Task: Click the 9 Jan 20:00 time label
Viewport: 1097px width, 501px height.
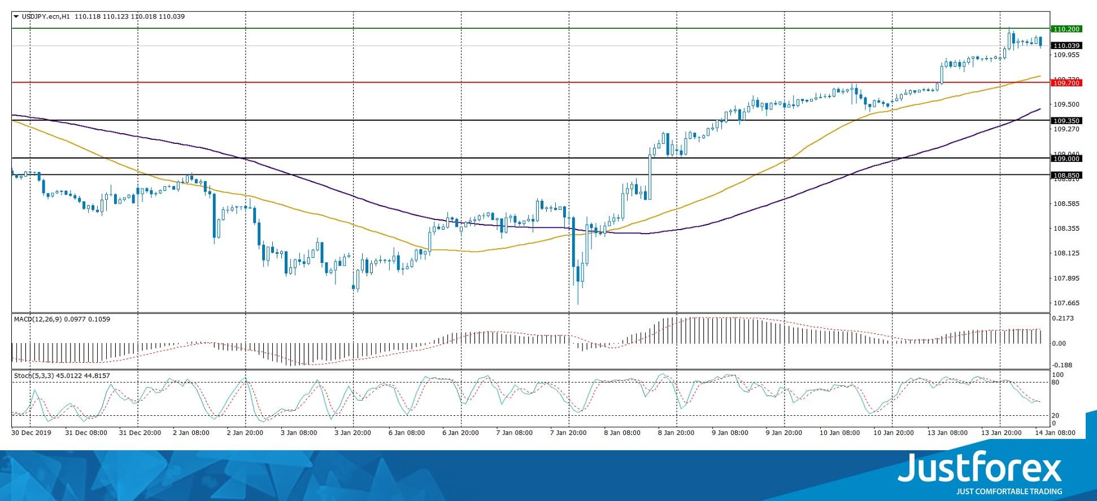Action: click(784, 433)
